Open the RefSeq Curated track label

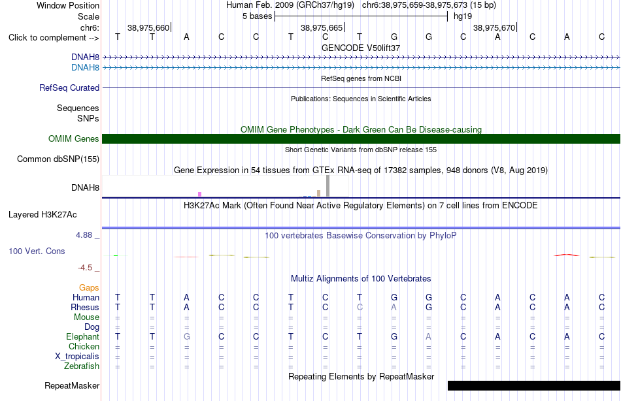coord(69,88)
